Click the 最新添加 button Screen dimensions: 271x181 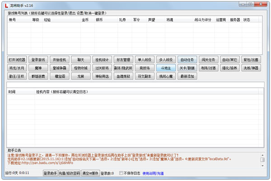coord(187,77)
